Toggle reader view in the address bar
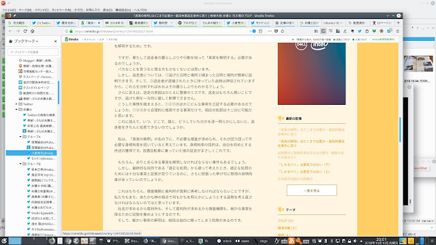Viewport: 436px width, 245px height. pos(260,31)
